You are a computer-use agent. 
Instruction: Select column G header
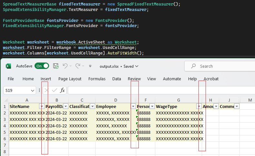178,100
